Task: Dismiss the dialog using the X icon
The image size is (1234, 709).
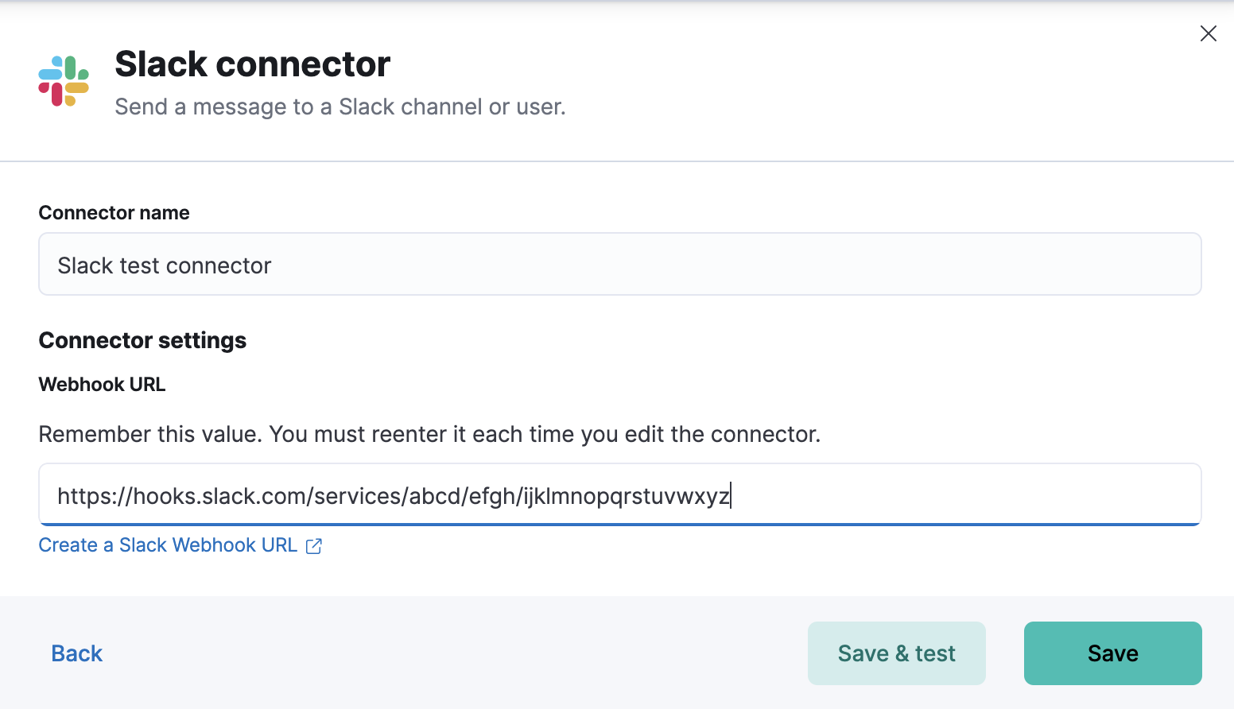Action: click(1208, 33)
